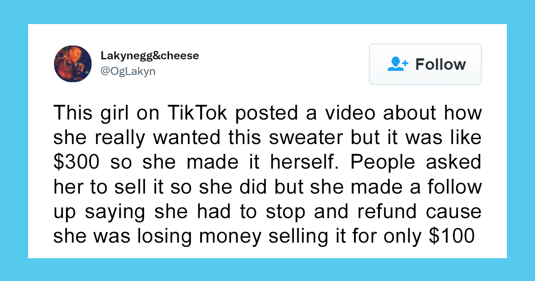Click the person-plus icon inside Follow

pyautogui.click(x=398, y=64)
